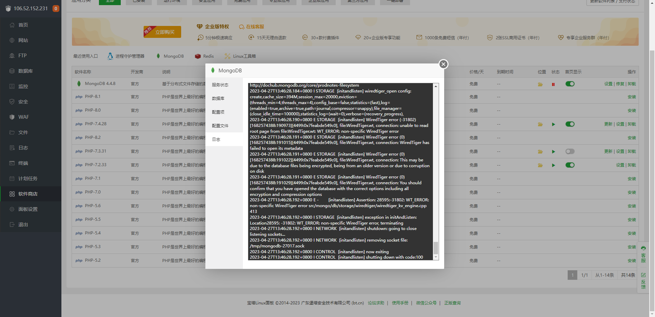
Task: Open the 文件 files section
Action: tap(23, 132)
